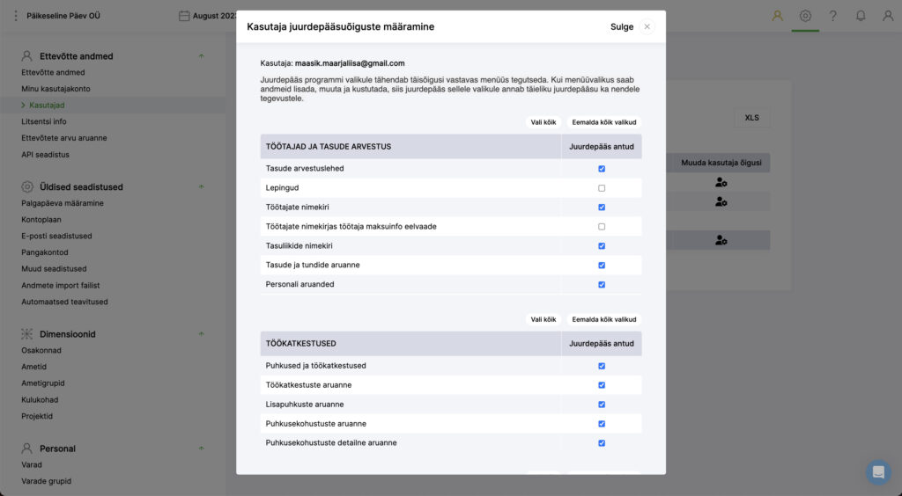Open Palgapäeva määramine in the sidebar
Screen dimensions: 902x496
[x=63, y=202]
